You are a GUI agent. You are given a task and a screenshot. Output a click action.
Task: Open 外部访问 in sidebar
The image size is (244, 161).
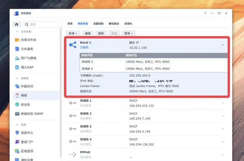[x=35, y=86]
